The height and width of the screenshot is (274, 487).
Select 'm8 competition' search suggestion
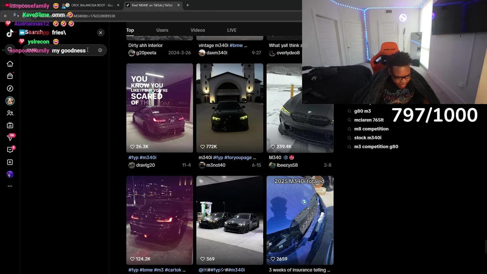coord(371,129)
